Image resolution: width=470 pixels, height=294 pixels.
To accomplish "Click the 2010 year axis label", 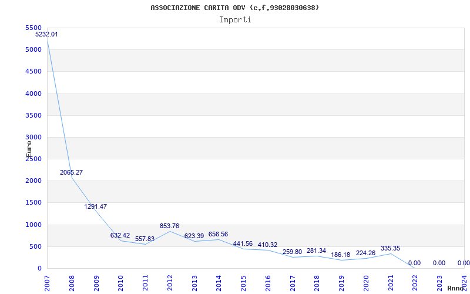I will [x=120, y=283].
